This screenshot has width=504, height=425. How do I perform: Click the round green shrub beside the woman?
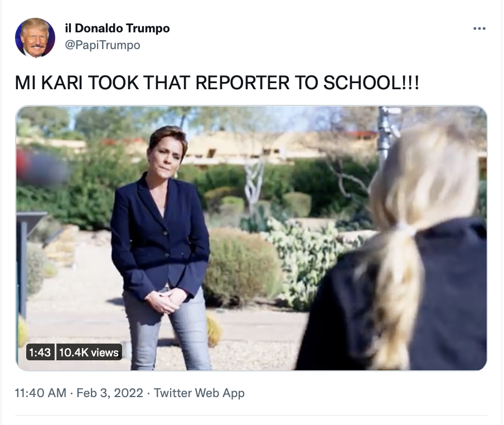240,267
